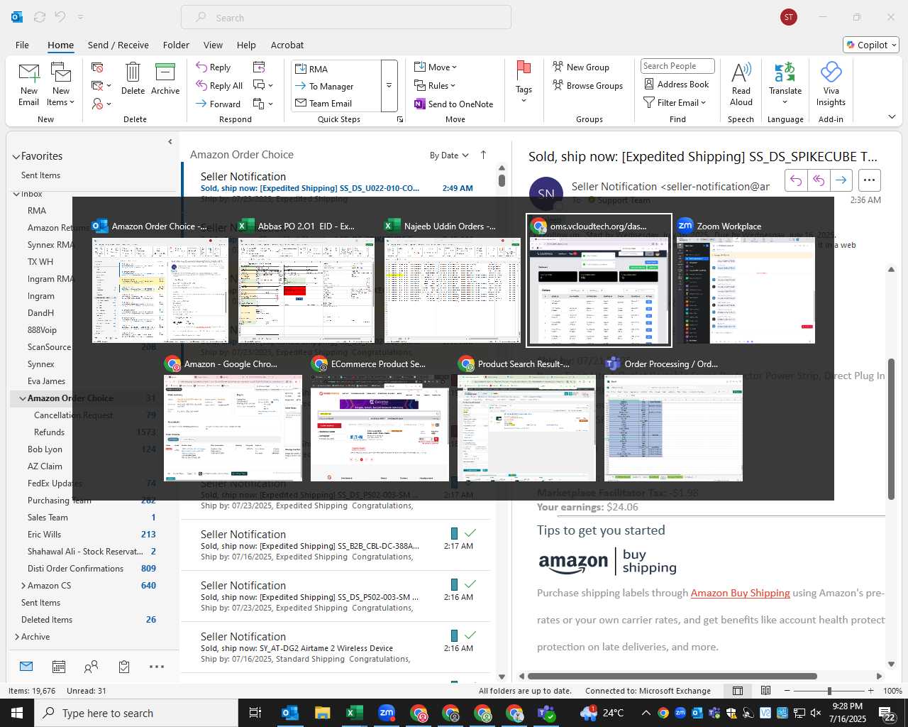908x727 pixels.
Task: Toggle sort order arrow in message list
Action: tap(484, 155)
